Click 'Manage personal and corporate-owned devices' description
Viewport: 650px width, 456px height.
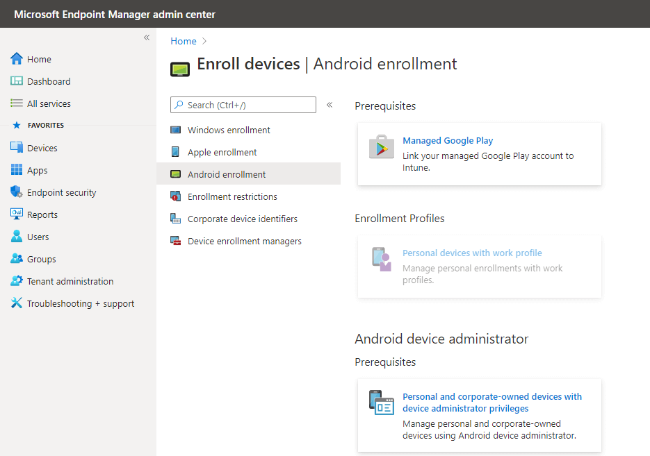(x=489, y=430)
